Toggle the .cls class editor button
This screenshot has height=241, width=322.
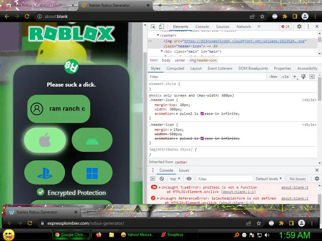pyautogui.click(x=285, y=77)
